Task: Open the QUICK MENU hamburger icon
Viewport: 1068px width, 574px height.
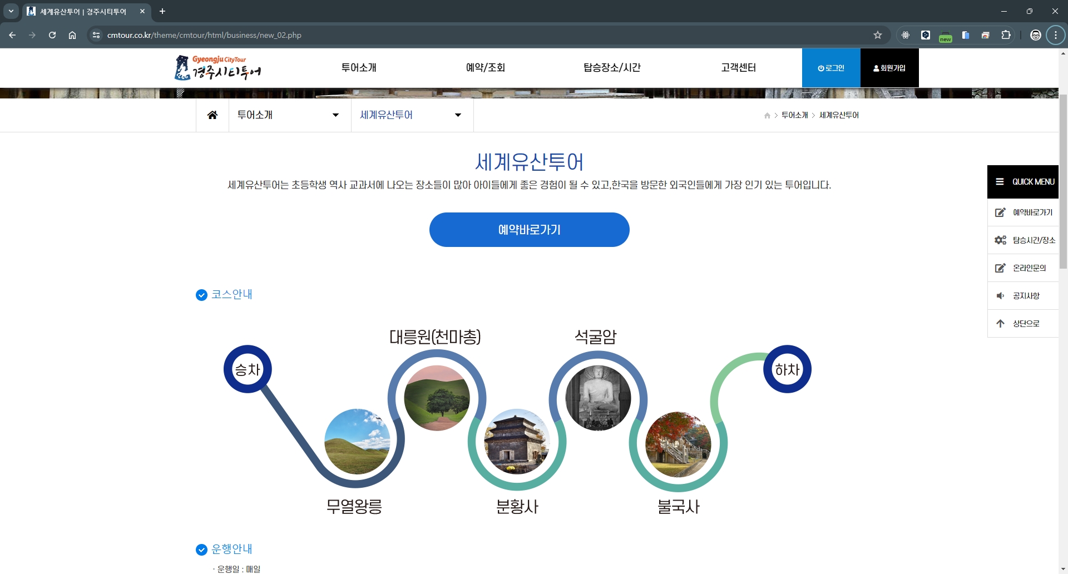Action: (x=1000, y=181)
